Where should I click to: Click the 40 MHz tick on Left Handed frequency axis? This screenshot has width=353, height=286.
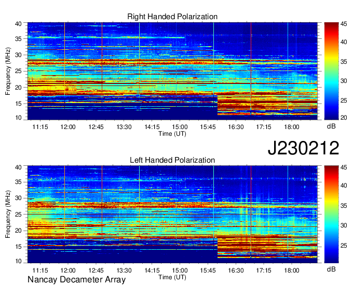(x=19, y=167)
